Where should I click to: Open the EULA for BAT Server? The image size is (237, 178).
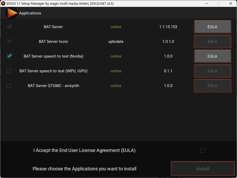click(x=213, y=27)
